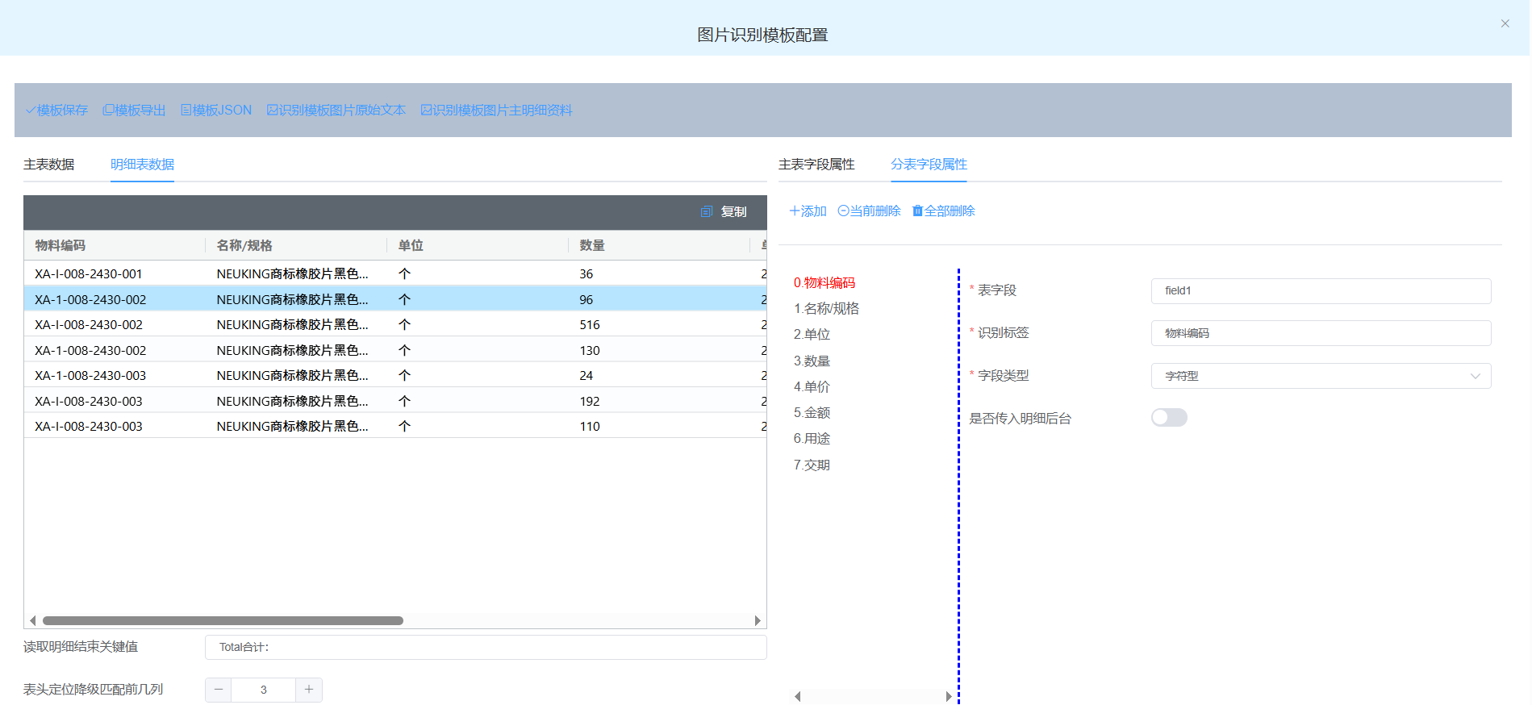Click the table's horizontal scrollbar thumb

(x=223, y=620)
